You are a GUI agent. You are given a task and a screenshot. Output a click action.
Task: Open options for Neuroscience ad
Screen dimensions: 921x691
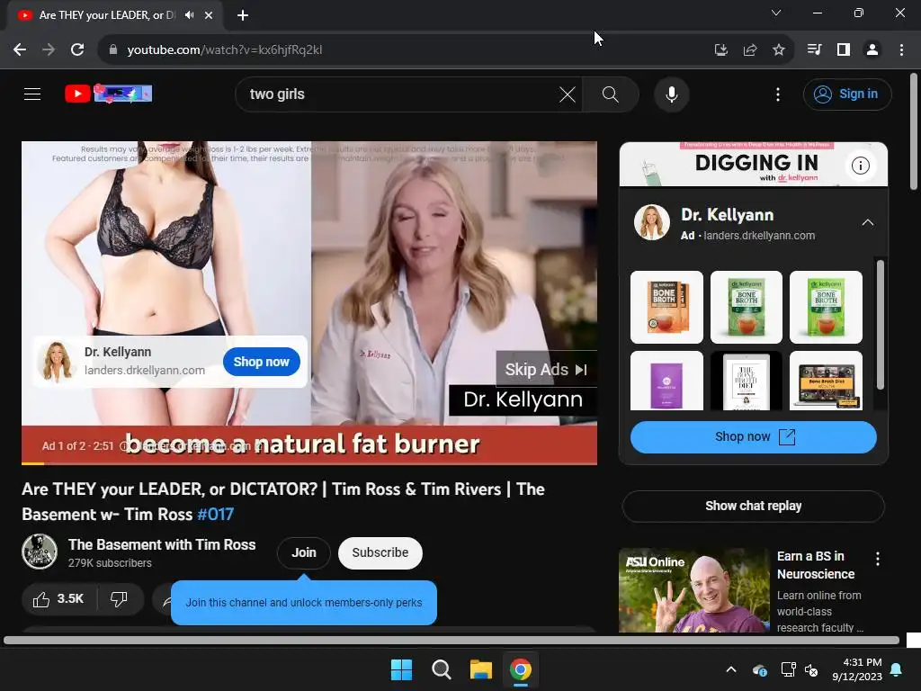pyautogui.click(x=878, y=559)
